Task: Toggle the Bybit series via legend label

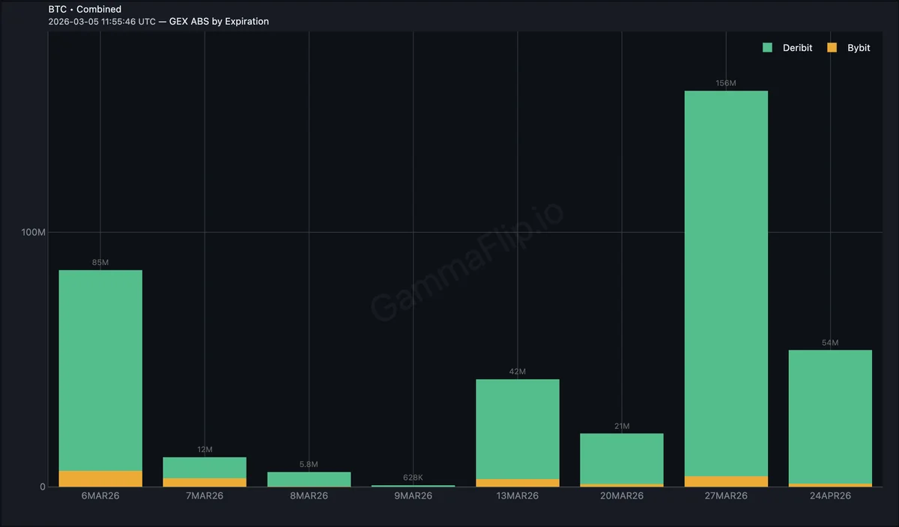Action: point(859,48)
